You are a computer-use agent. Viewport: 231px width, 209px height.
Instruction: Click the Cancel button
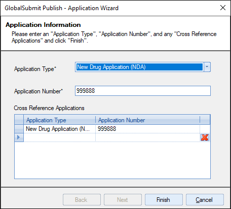[205, 200]
